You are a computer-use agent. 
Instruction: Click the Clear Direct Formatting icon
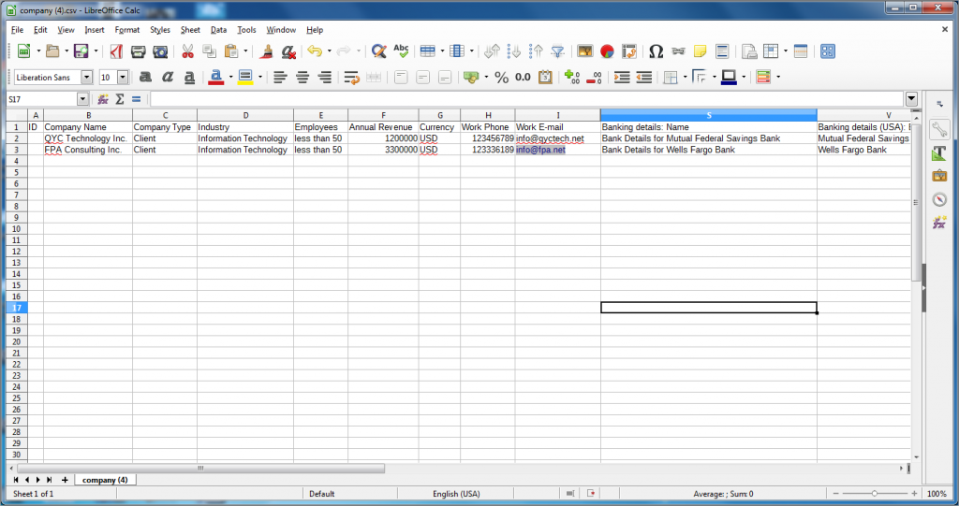tap(288, 51)
